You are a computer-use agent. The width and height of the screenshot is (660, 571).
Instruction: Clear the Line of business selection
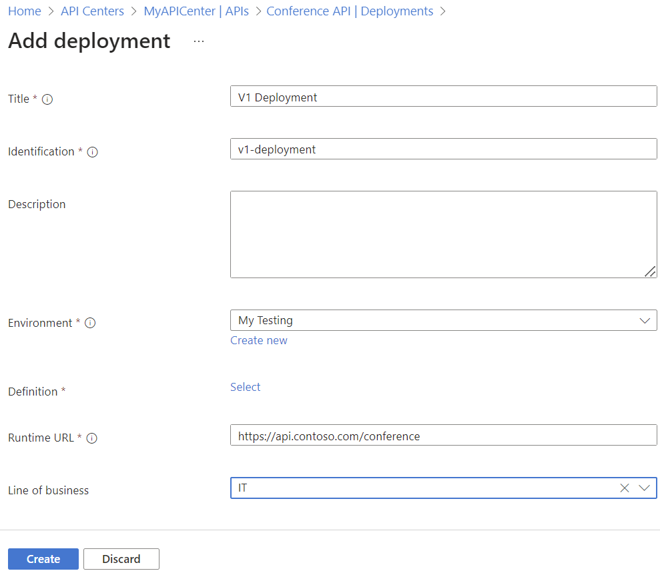coord(624,488)
